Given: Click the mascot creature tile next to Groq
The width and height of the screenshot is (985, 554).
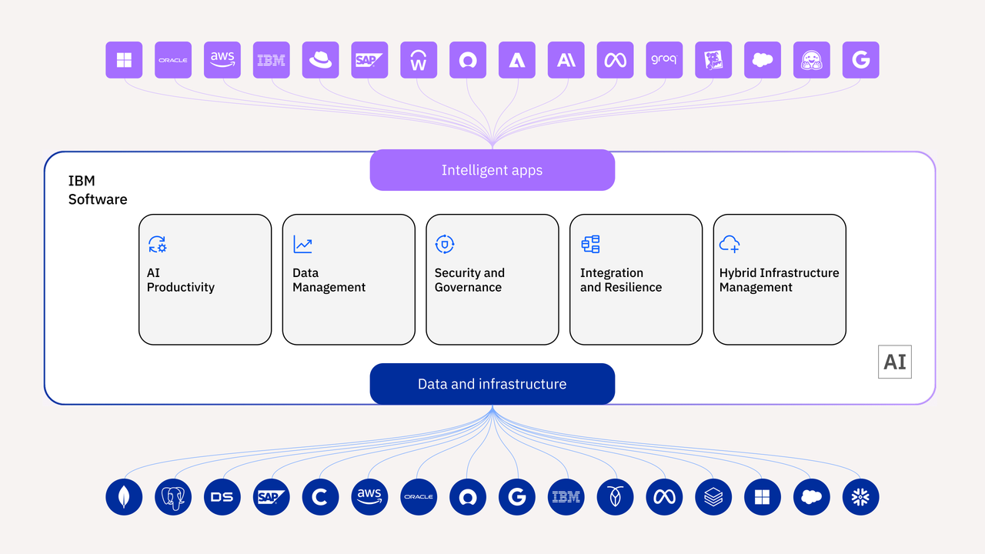Looking at the screenshot, I should [x=713, y=60].
